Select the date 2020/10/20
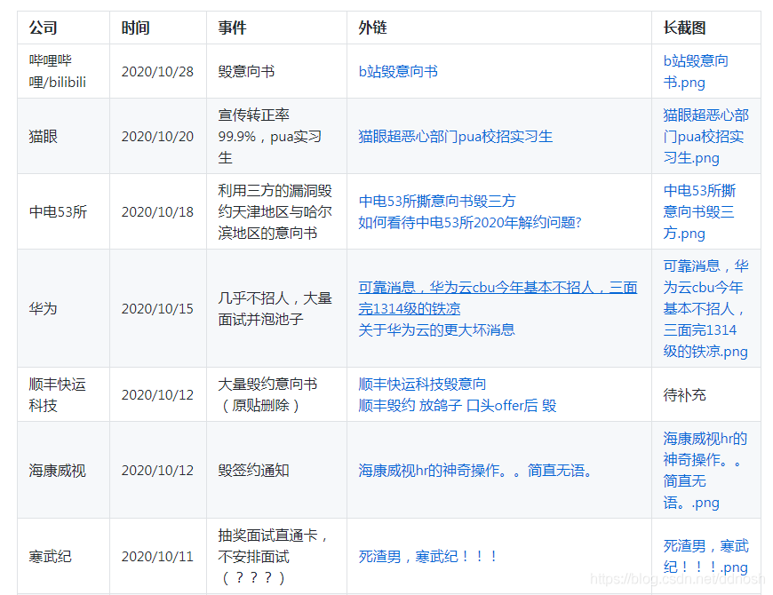This screenshot has height=595, width=773. (157, 137)
